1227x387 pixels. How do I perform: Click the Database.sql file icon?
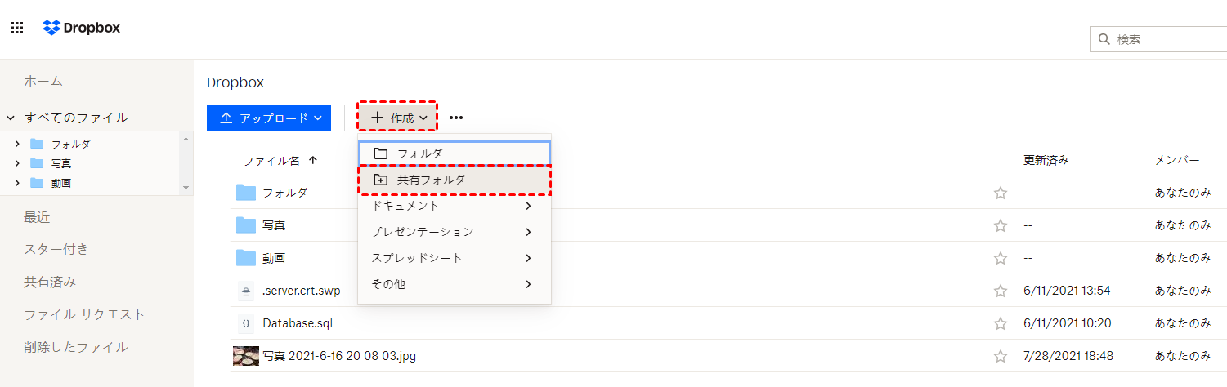tap(246, 323)
